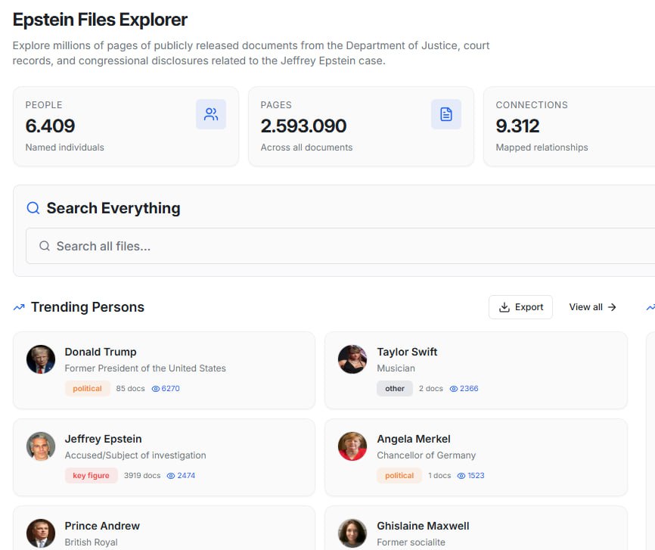Viewport: 655px width, 550px height.
Task: Open the Connections statistics card
Action: tap(569, 126)
